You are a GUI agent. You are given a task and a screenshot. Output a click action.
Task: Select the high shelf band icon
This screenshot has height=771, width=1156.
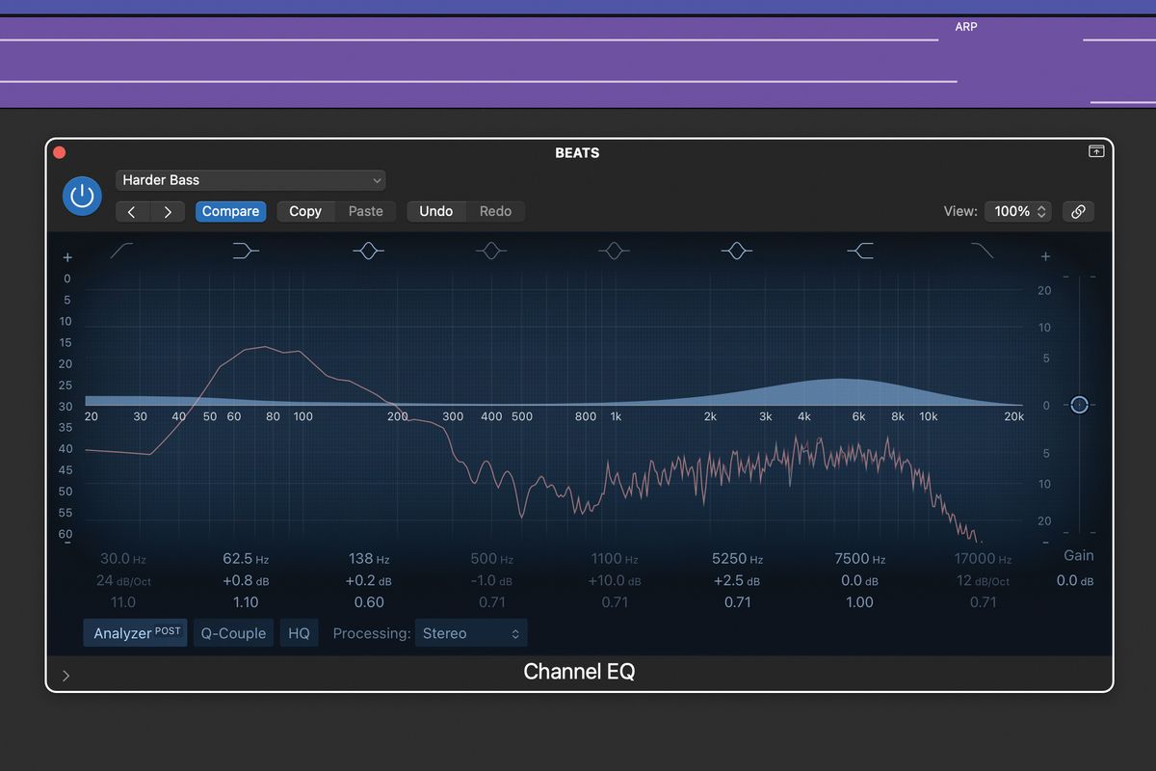[x=859, y=251]
